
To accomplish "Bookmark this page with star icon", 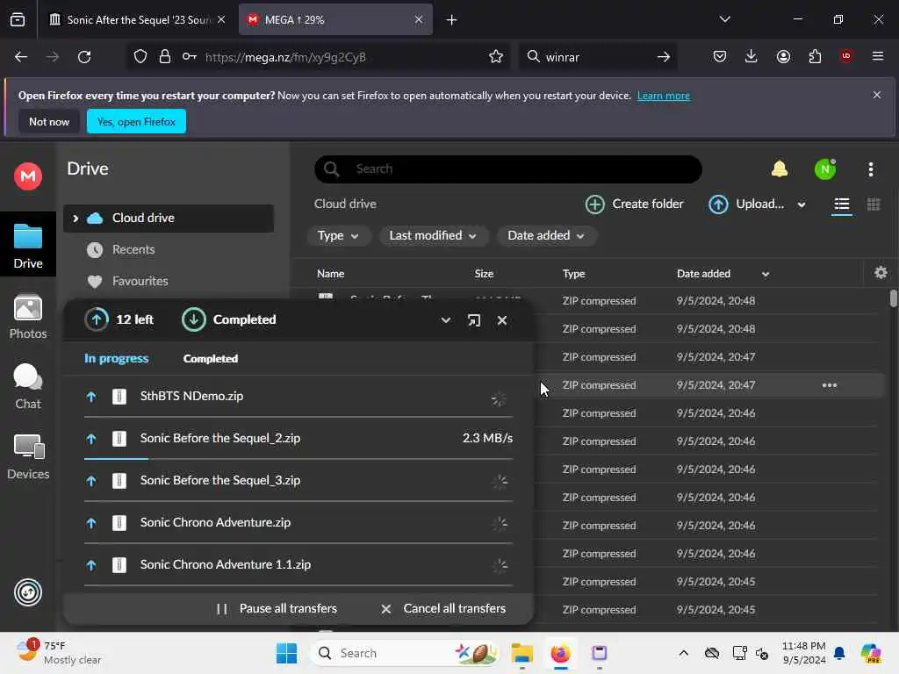I will coord(496,57).
